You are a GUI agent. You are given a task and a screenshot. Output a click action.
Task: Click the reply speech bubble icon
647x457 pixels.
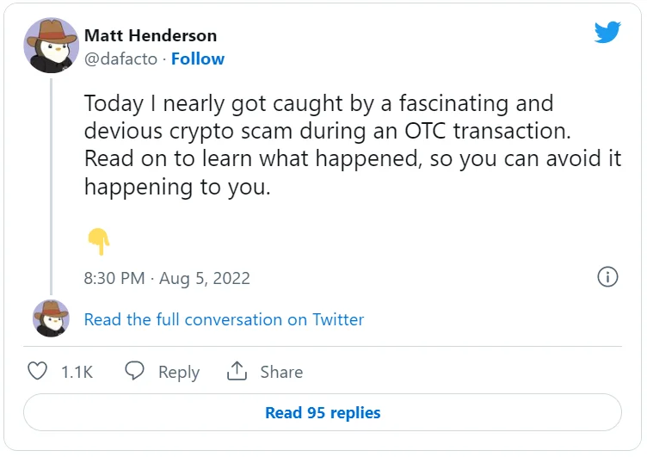(x=135, y=371)
